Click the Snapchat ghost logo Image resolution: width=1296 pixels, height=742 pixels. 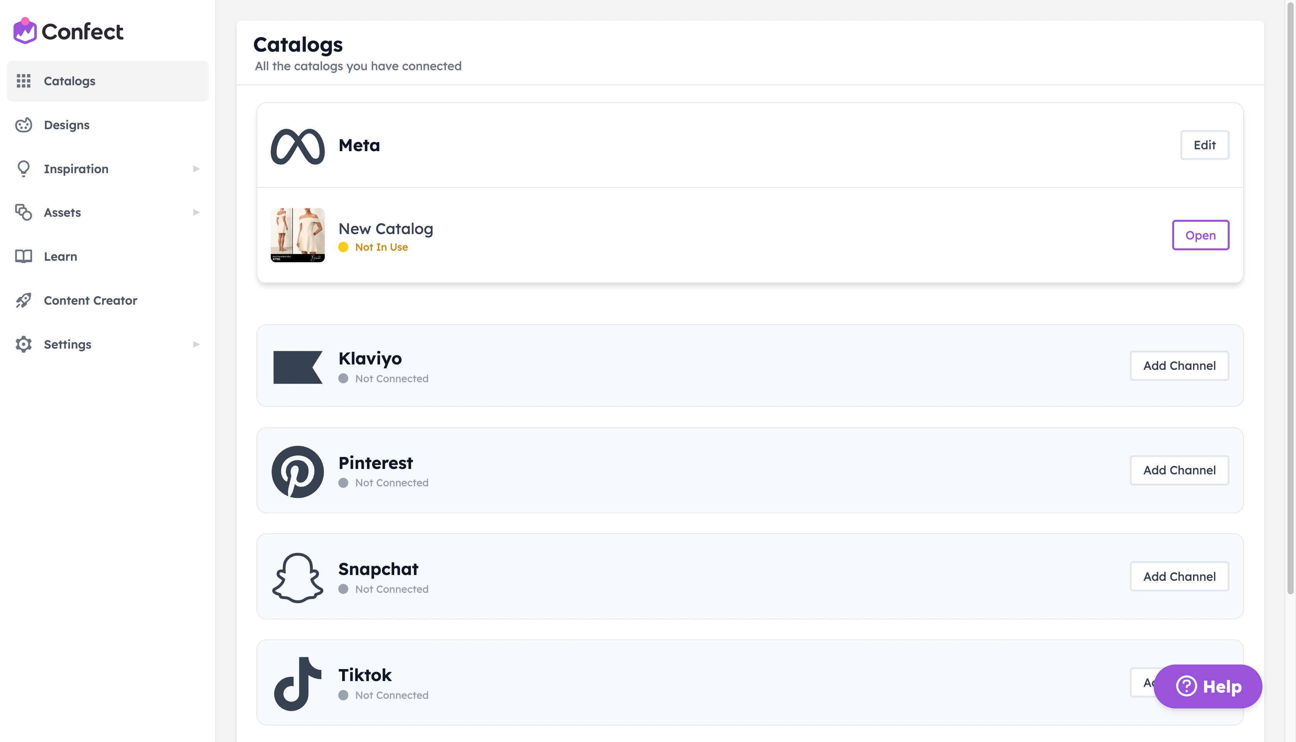coord(298,577)
